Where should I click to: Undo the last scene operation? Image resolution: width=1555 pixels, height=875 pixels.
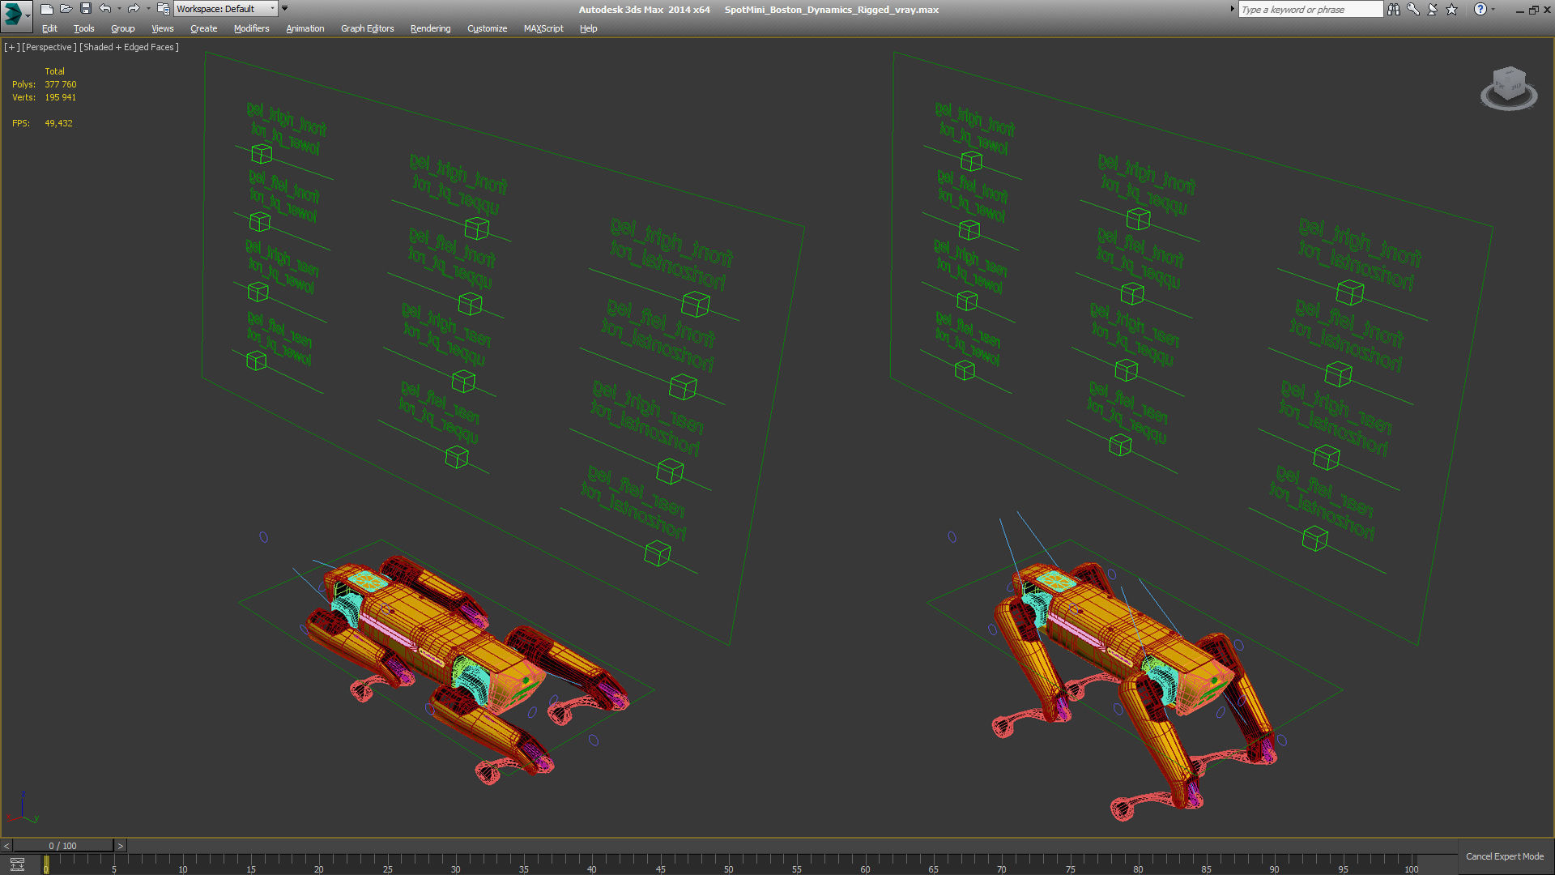click(x=105, y=9)
